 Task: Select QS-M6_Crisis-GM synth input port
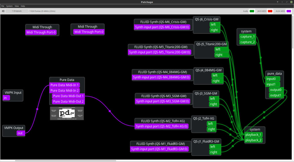162,27
